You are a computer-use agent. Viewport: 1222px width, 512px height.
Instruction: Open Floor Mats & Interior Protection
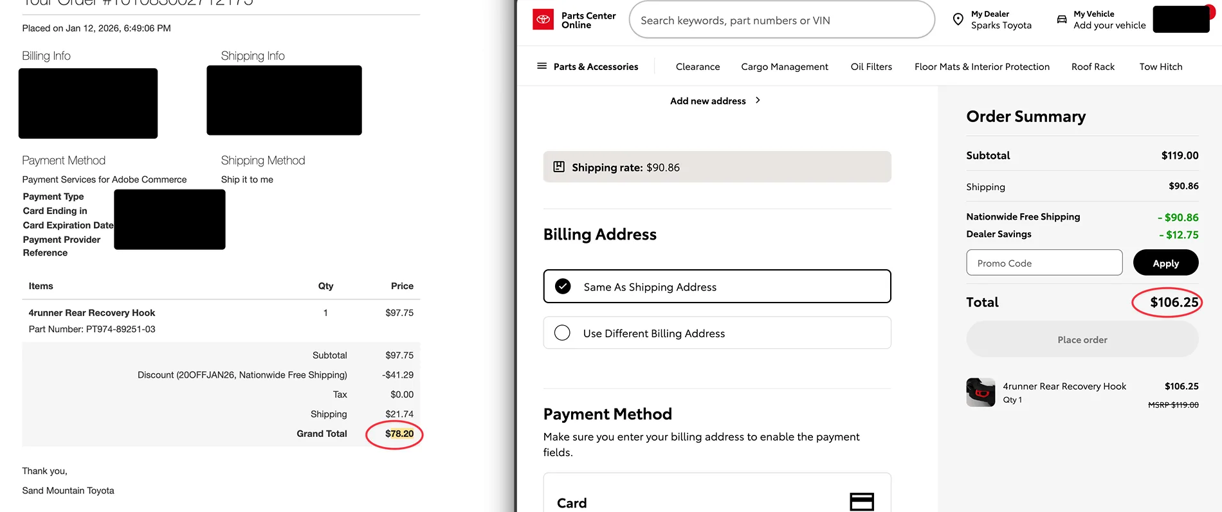click(981, 67)
